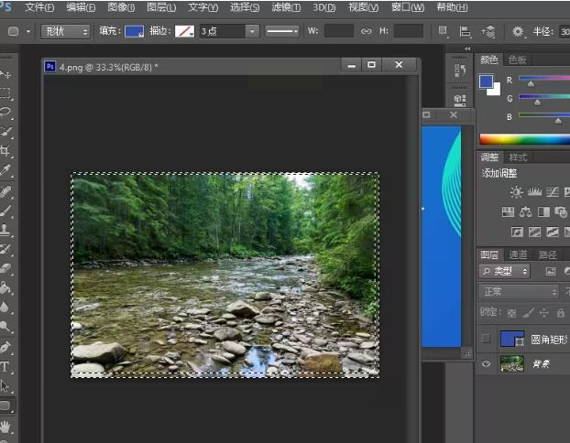Select the Eyedropper tool
Screen dimensions: 570x443
click(6, 171)
